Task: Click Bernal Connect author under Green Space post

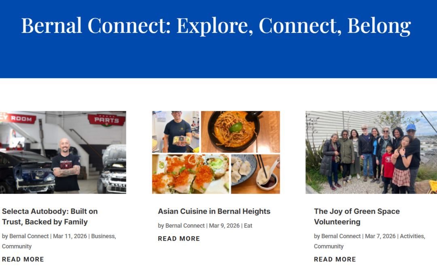Action: [x=341, y=236]
